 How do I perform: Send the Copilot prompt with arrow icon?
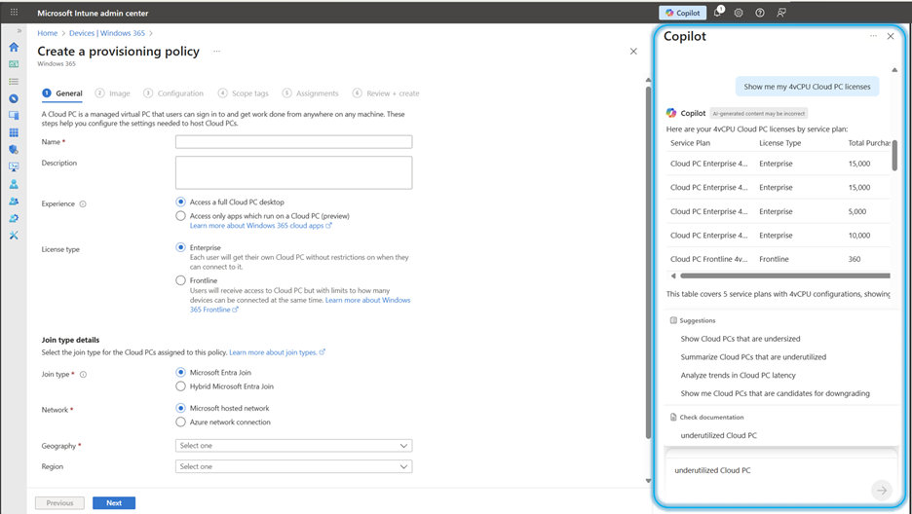tap(882, 491)
